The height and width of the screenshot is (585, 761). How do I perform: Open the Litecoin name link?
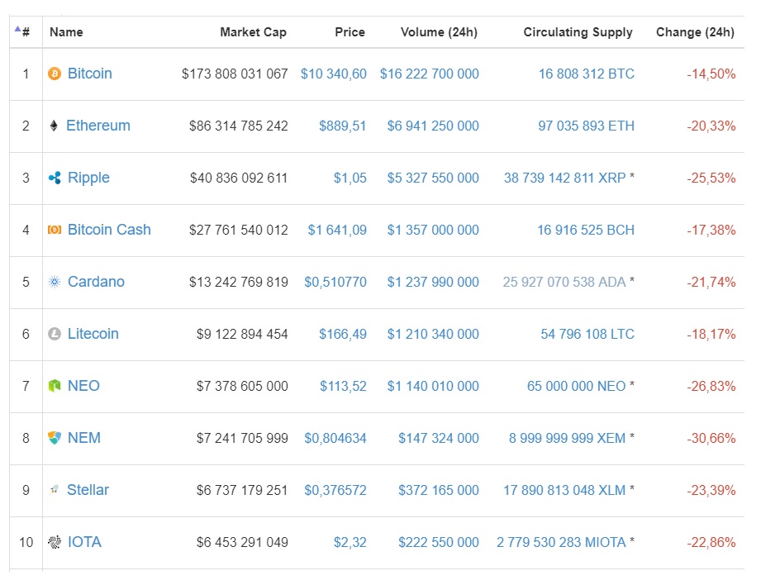pyautogui.click(x=93, y=334)
